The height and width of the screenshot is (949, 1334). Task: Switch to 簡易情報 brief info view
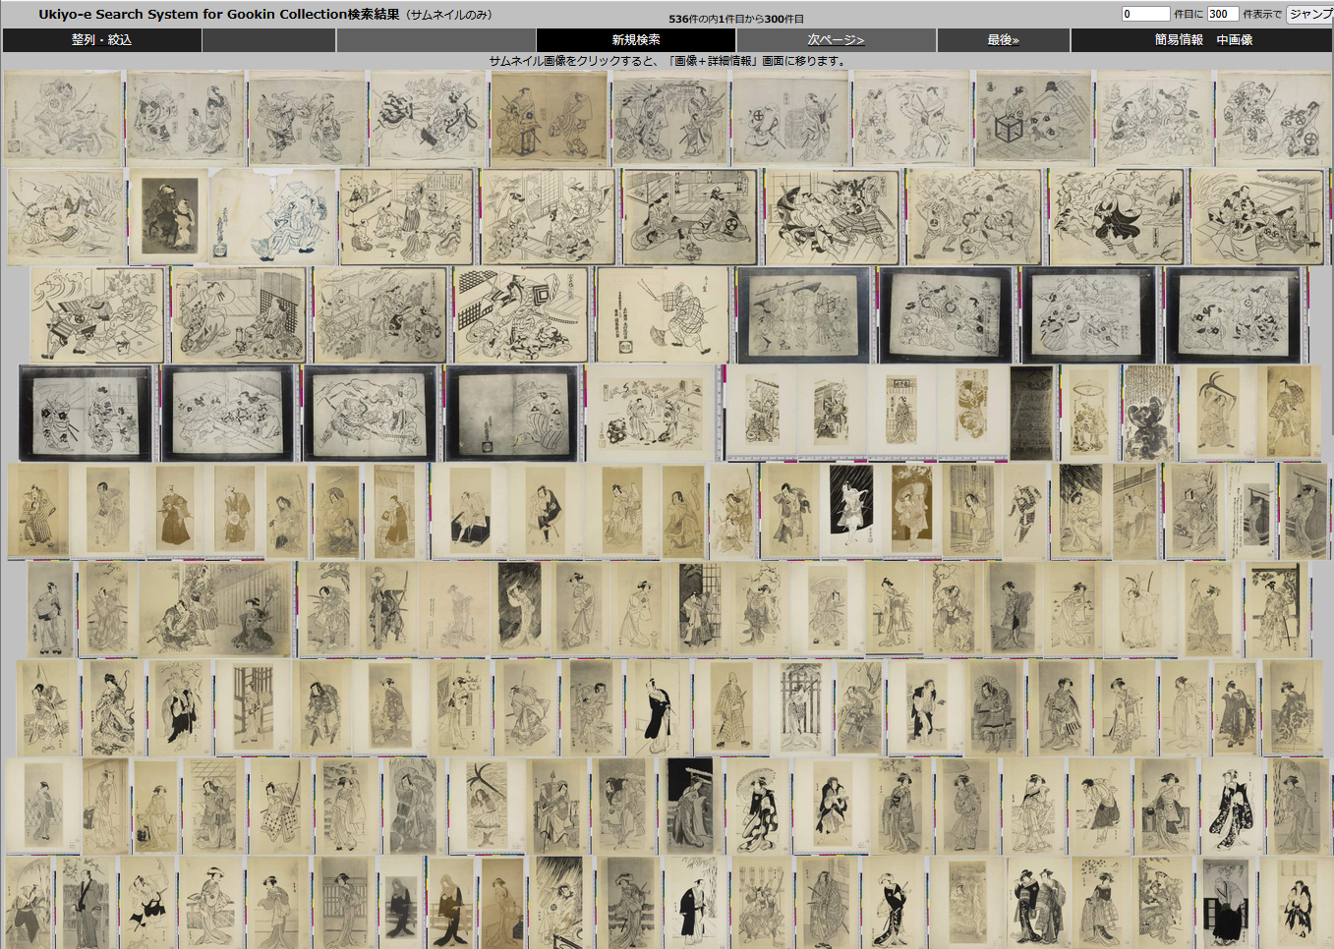(x=1179, y=40)
